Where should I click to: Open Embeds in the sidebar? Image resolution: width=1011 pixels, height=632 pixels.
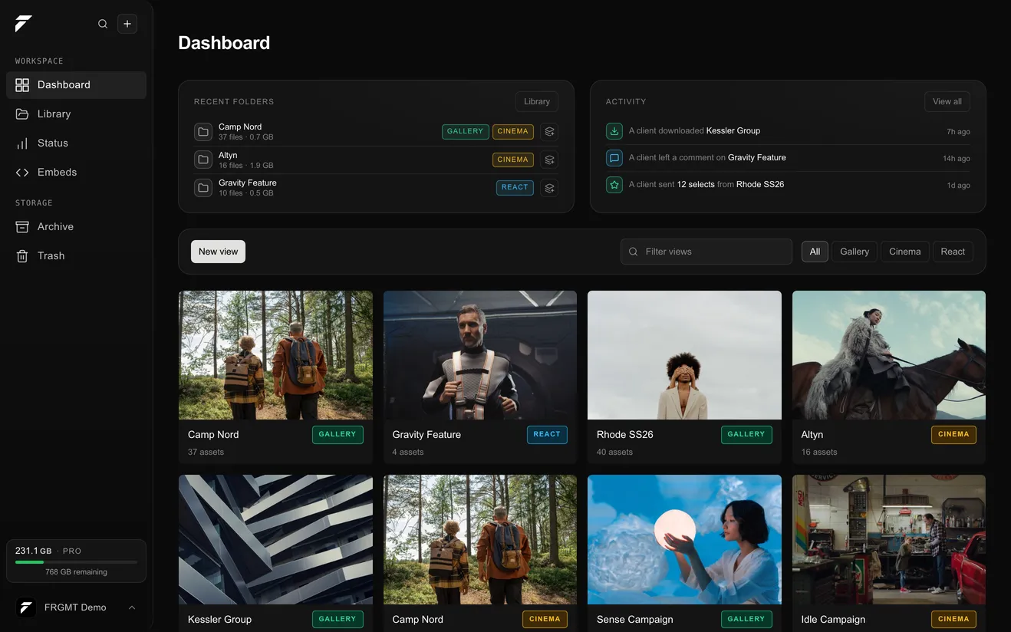76,173
